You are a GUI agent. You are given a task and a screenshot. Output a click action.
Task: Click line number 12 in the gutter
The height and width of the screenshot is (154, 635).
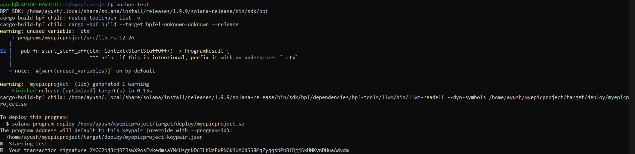coord(3,51)
